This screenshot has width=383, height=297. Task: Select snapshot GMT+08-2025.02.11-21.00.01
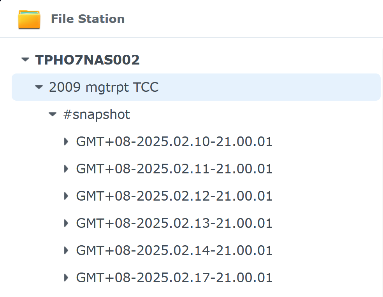(x=174, y=169)
